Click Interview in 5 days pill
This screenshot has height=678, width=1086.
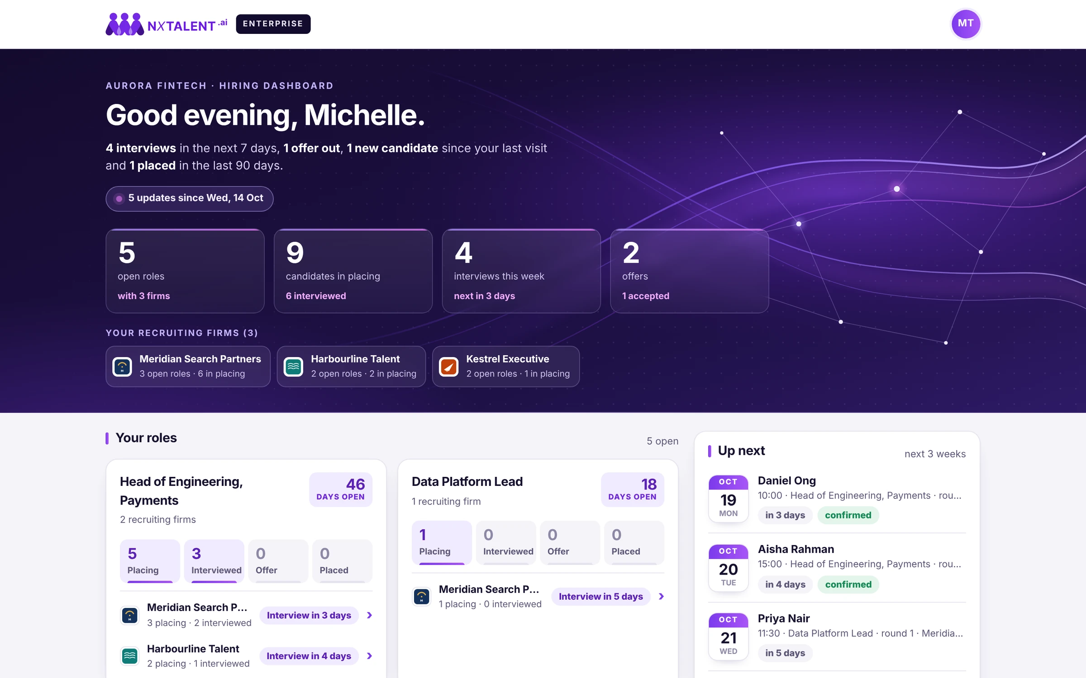(601, 597)
